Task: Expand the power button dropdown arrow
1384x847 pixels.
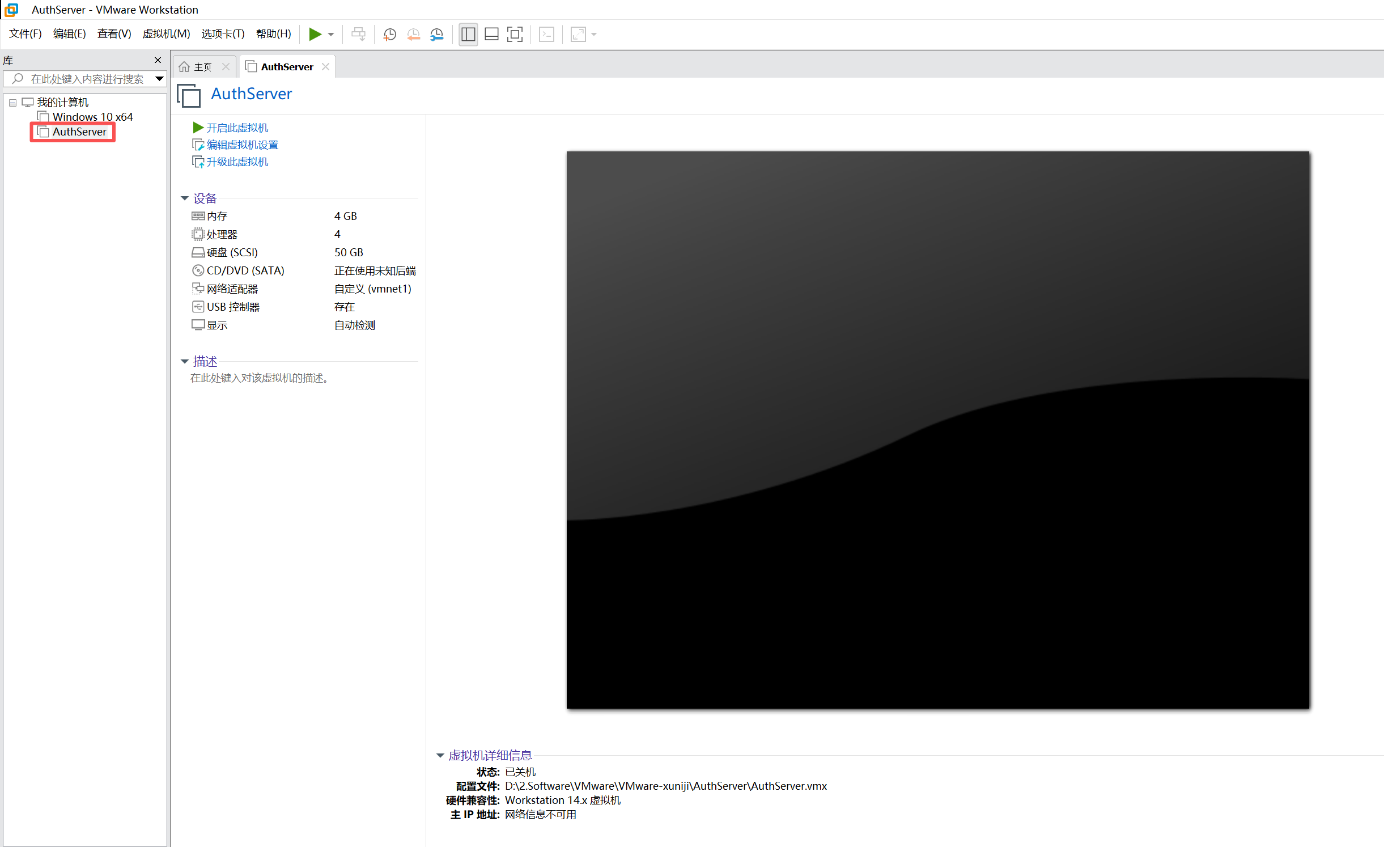Action: [x=331, y=34]
